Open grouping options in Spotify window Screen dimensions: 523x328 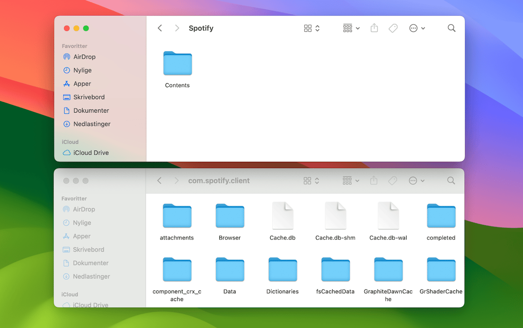[351, 28]
